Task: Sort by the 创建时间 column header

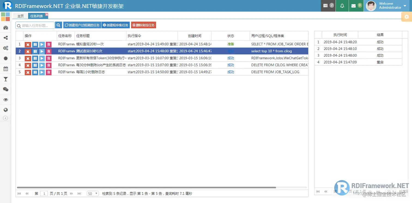Action: [x=195, y=36]
